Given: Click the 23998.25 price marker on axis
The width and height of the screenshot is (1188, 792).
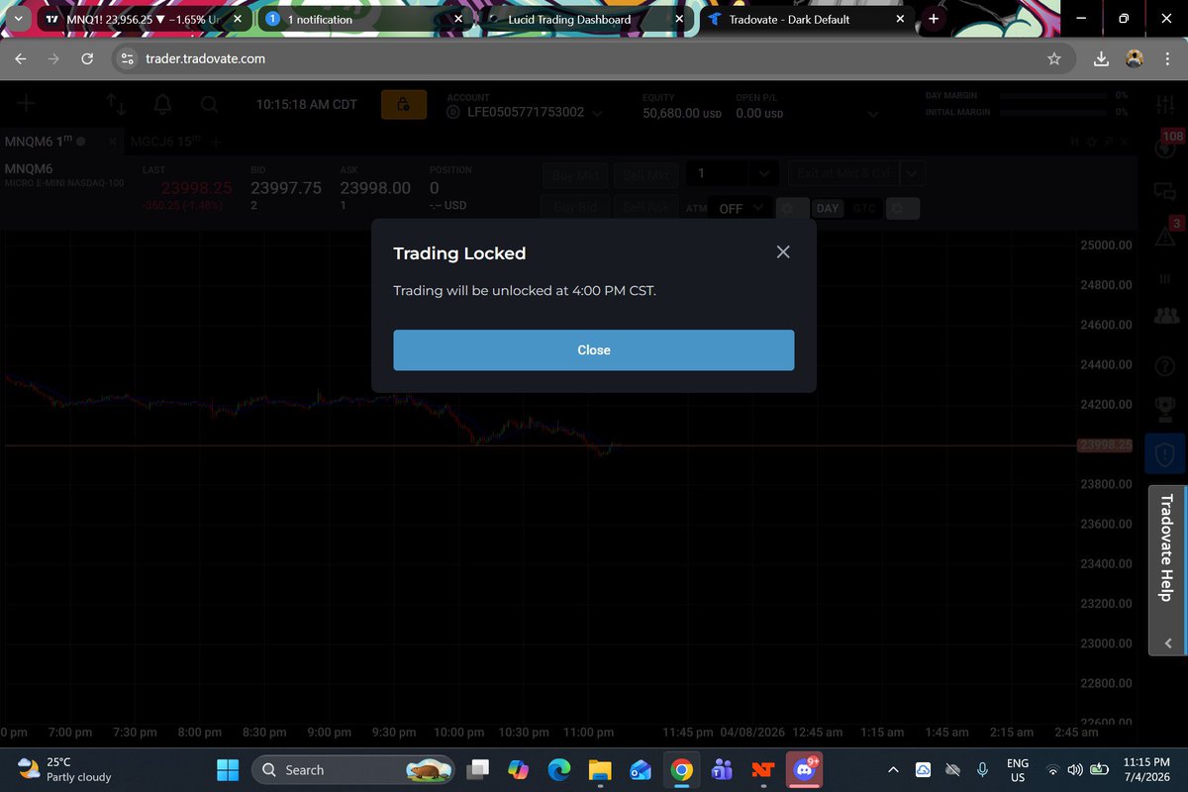Looking at the screenshot, I should 1104,445.
